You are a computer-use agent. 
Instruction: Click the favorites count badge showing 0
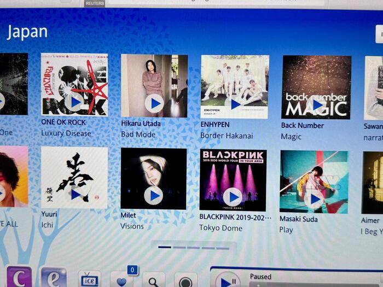pos(132,270)
